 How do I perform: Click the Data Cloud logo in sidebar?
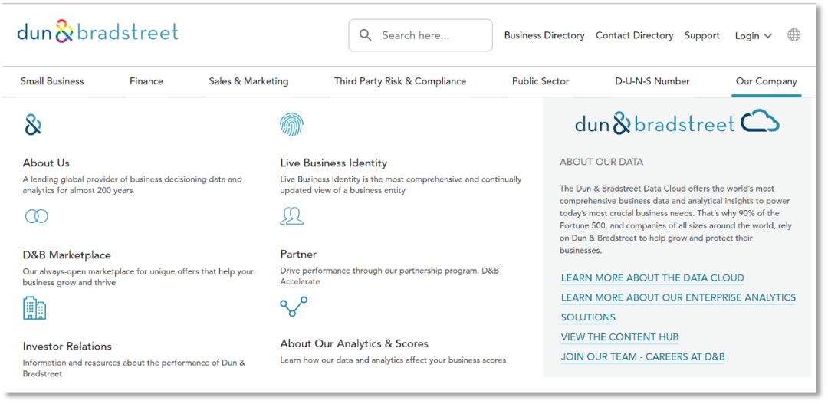(x=677, y=123)
